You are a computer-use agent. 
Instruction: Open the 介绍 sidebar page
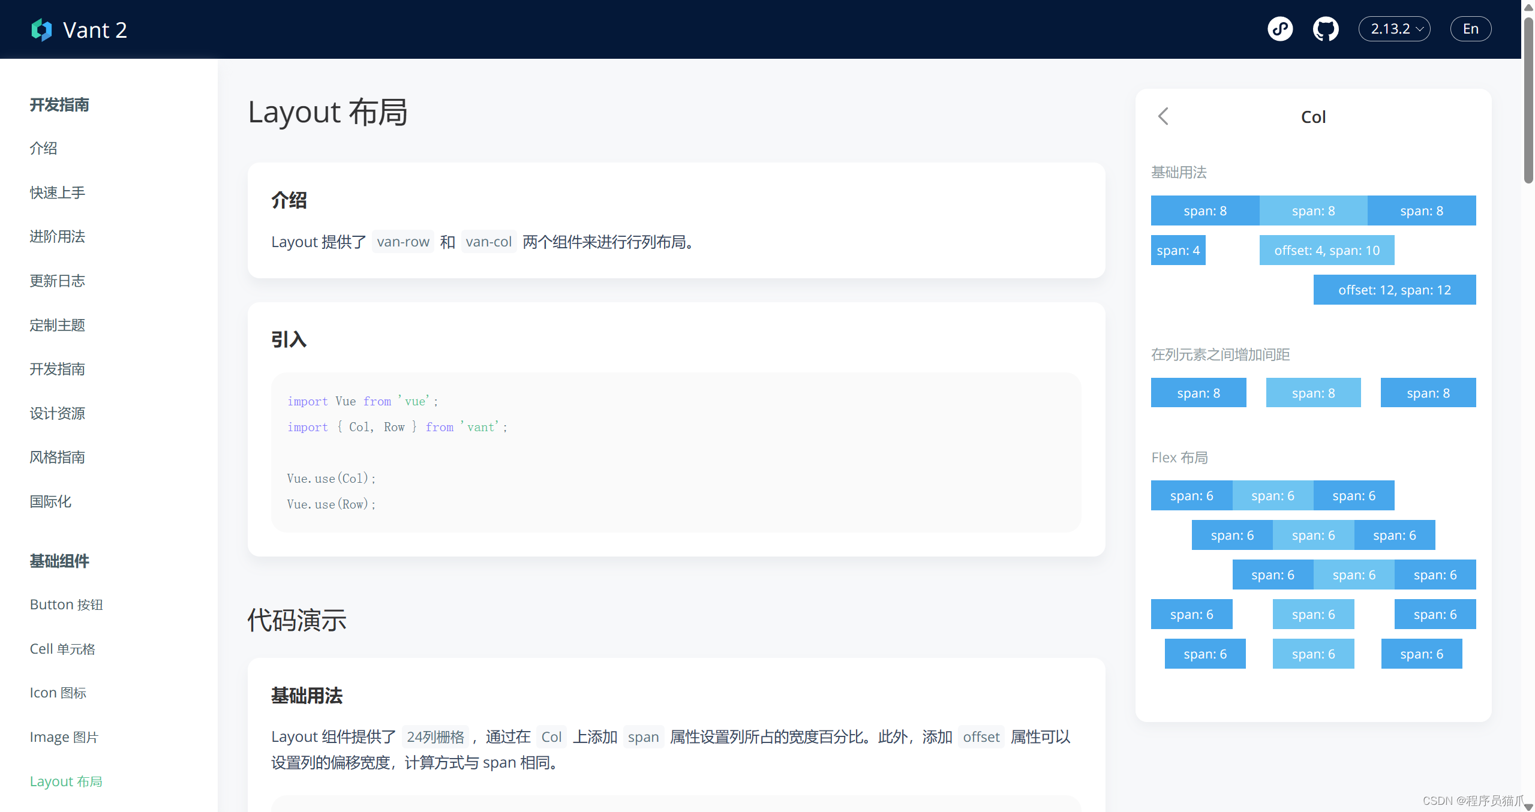coord(43,148)
